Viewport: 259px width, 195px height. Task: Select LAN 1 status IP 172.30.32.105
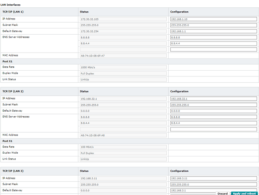[123, 19]
